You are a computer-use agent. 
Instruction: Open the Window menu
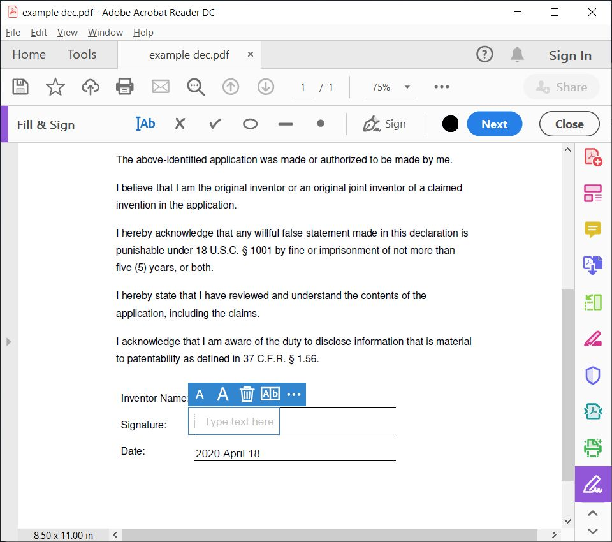point(105,32)
